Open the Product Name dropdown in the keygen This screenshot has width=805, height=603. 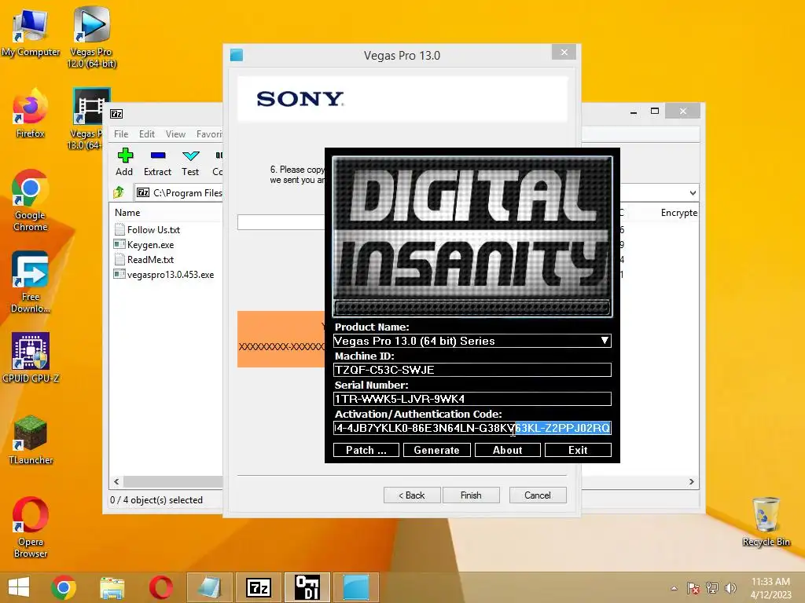tap(605, 341)
